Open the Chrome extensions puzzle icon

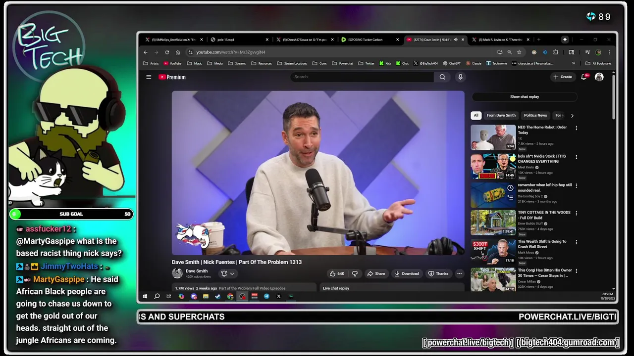tap(556, 52)
